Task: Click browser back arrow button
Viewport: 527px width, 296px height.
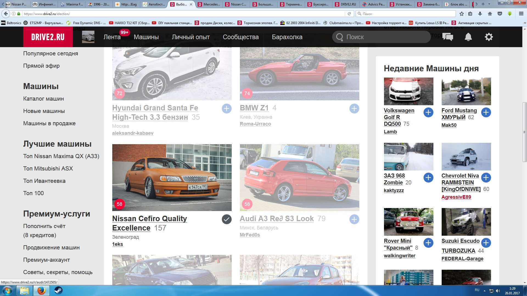Action: point(6,14)
